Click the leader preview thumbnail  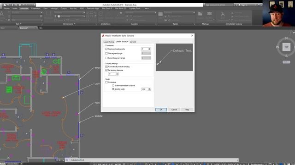coord(174,57)
